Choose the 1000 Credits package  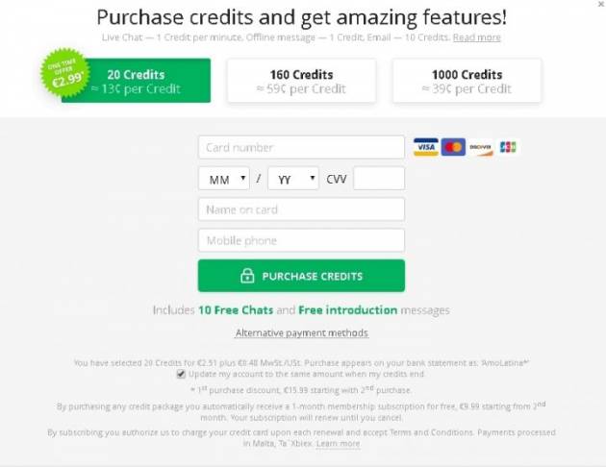tap(467, 81)
